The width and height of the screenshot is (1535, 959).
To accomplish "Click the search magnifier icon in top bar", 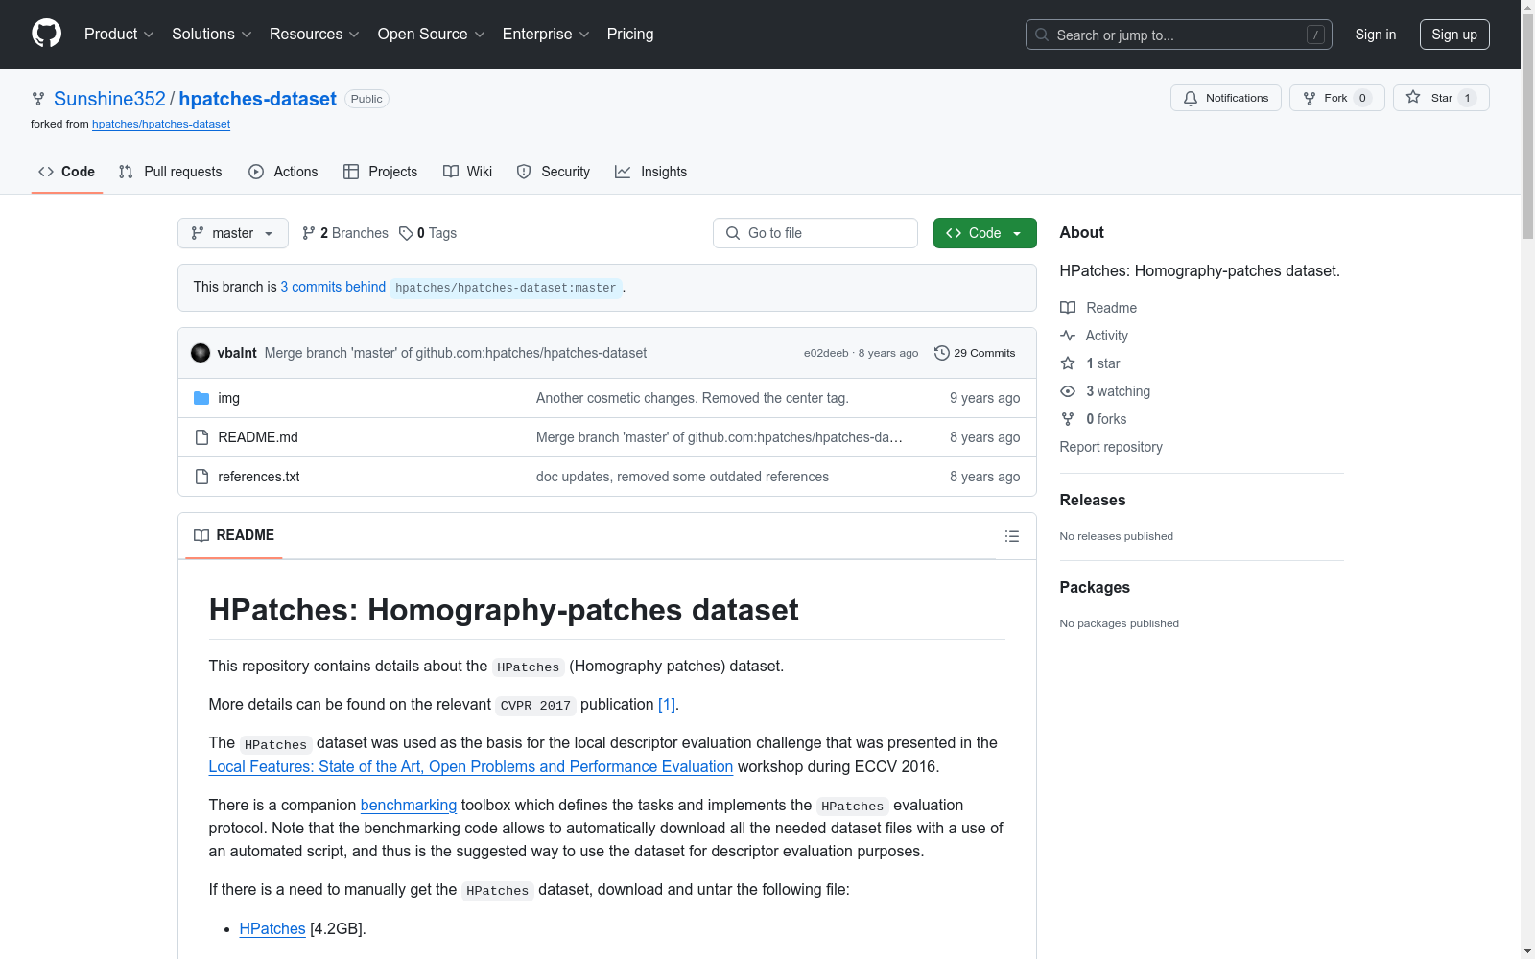I will 1042,35.
